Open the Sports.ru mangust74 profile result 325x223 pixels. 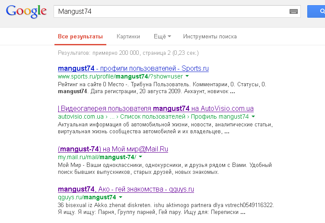tap(133, 68)
